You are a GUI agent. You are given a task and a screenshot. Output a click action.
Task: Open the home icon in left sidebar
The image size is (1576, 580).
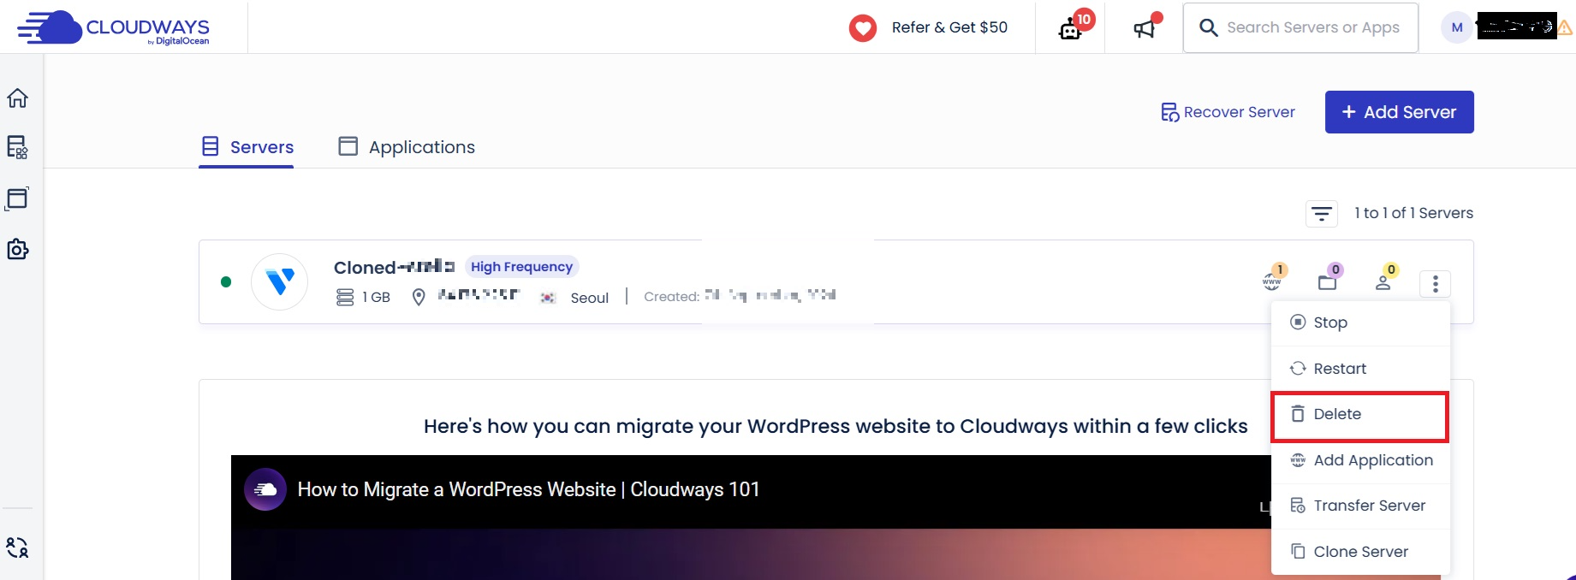(x=17, y=98)
